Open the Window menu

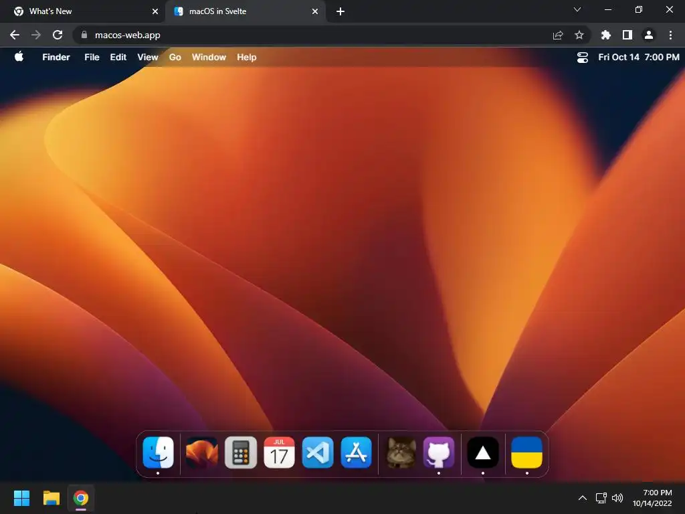pos(209,58)
